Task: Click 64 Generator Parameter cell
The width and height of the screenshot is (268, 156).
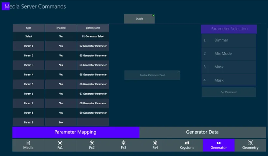Action: coord(93,65)
